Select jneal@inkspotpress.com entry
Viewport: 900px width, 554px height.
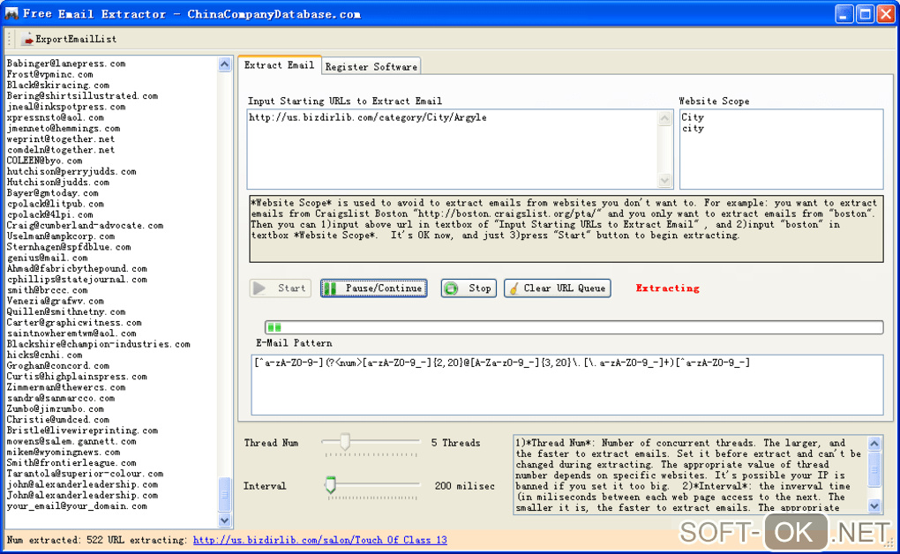(x=66, y=107)
